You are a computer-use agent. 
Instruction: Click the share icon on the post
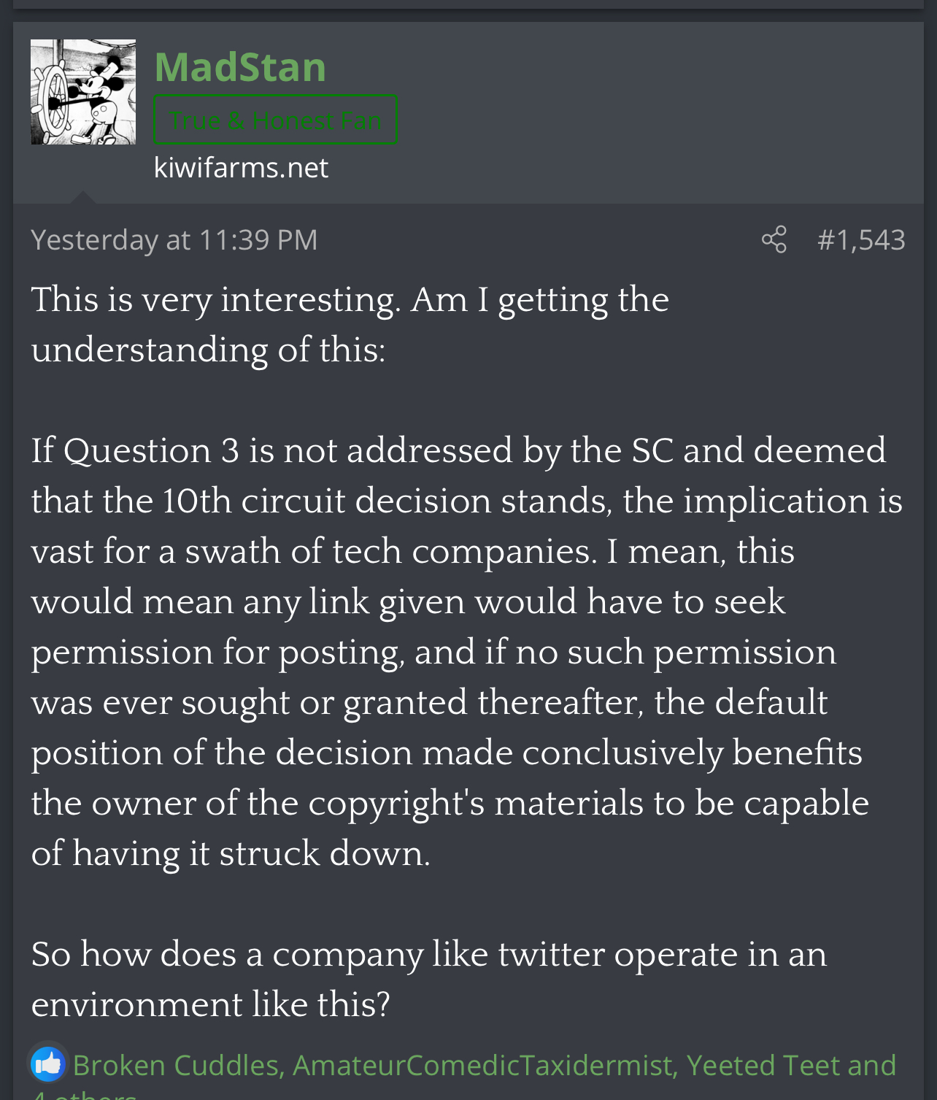774,239
